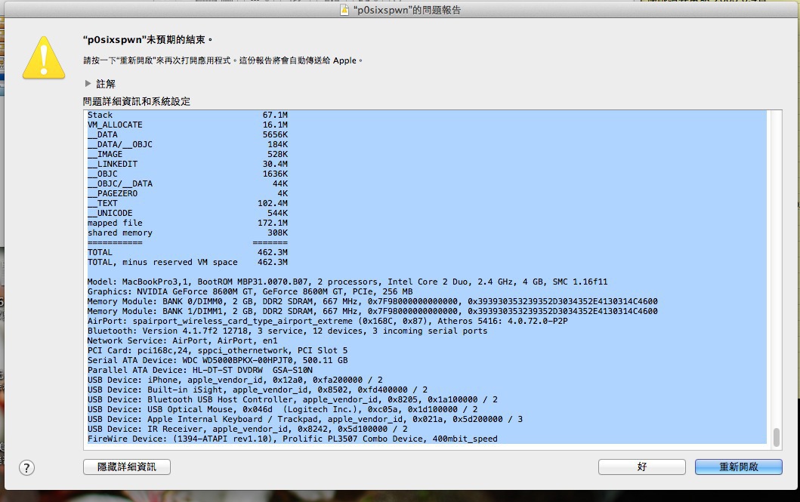Viewport: 800px width, 502px height.
Task: Select the "Graphics: NVIDIA GeForce 8600M GT" line
Action: tap(250, 291)
